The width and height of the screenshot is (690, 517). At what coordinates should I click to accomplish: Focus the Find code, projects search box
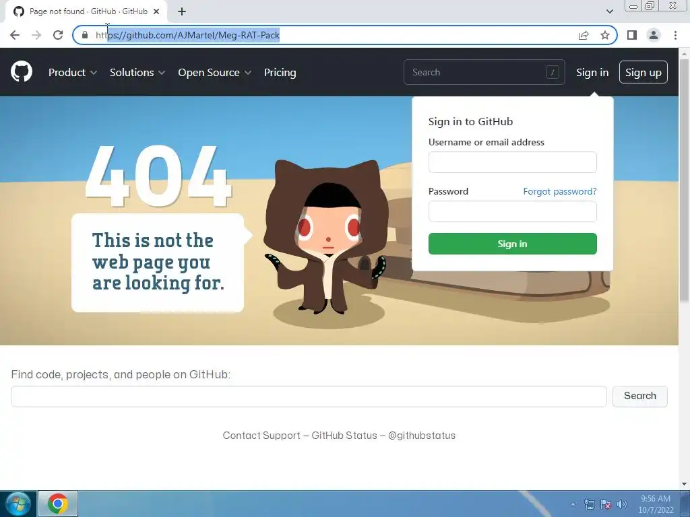pos(309,397)
